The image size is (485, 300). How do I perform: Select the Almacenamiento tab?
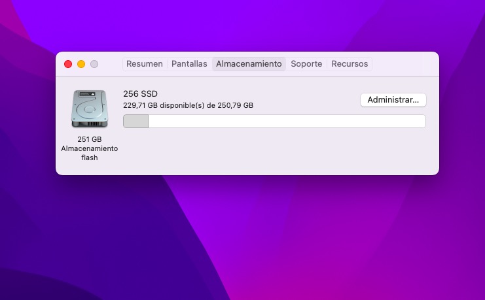click(x=249, y=64)
